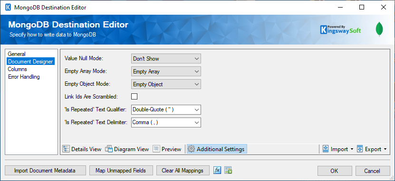Image resolution: width=395 pixels, height=181 pixels.
Task: Click the KingswaySoft logo
Action: point(340,30)
